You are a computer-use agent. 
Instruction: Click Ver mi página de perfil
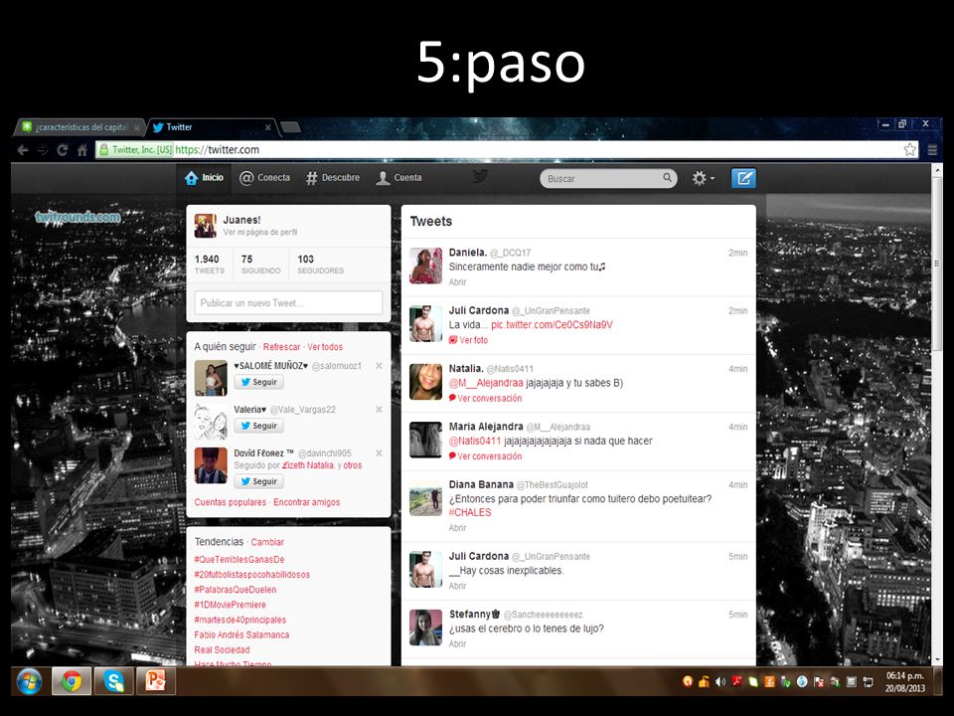pos(259,233)
